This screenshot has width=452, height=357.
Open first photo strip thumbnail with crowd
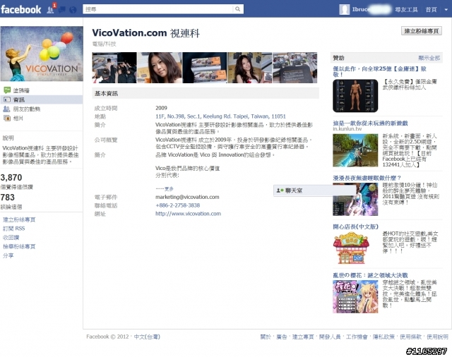(114, 68)
